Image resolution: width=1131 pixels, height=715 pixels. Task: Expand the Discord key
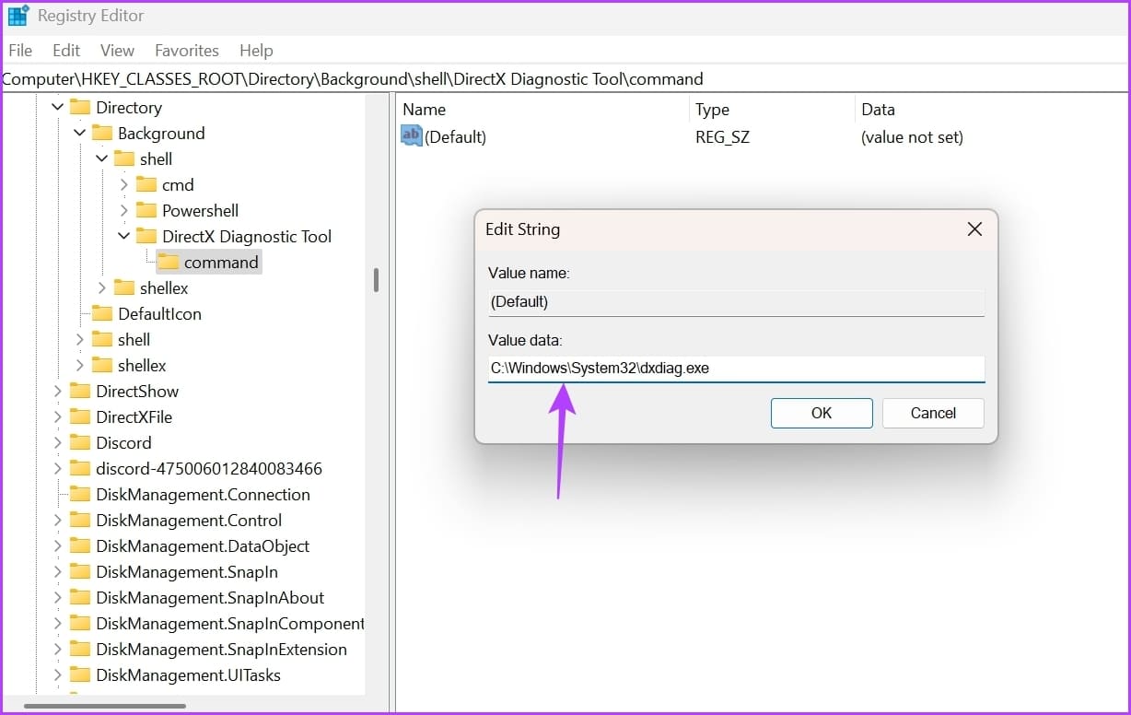58,443
